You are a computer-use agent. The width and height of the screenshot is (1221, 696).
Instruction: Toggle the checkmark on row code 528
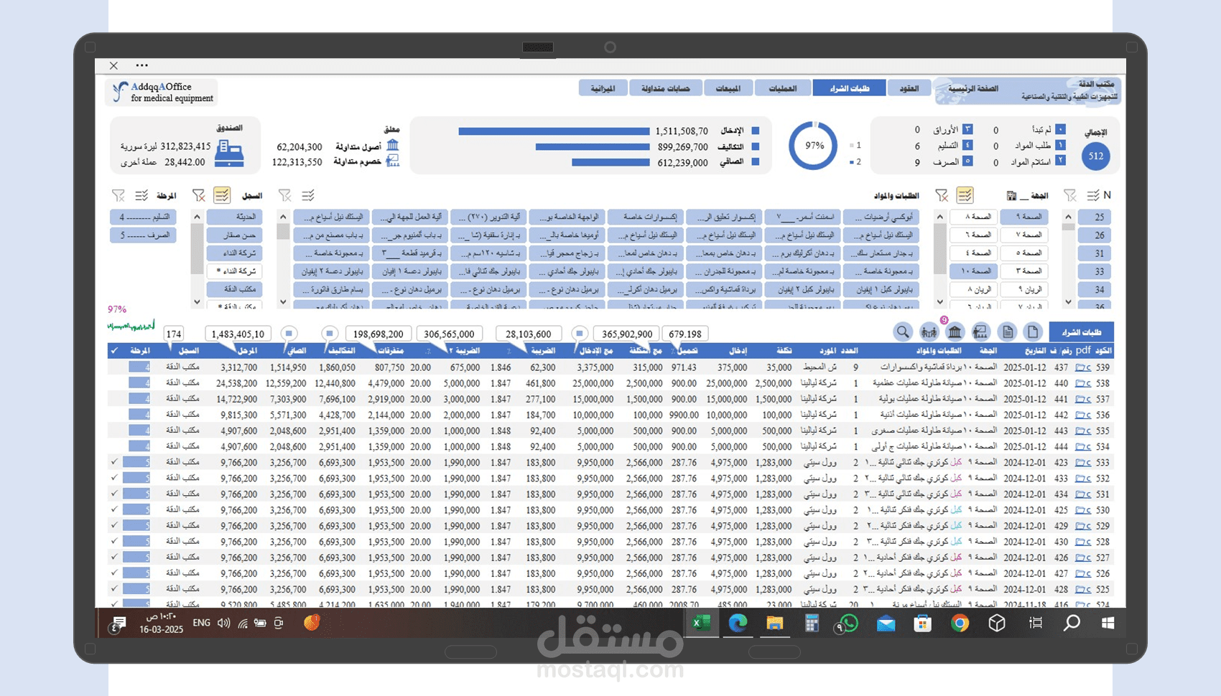[x=114, y=541]
